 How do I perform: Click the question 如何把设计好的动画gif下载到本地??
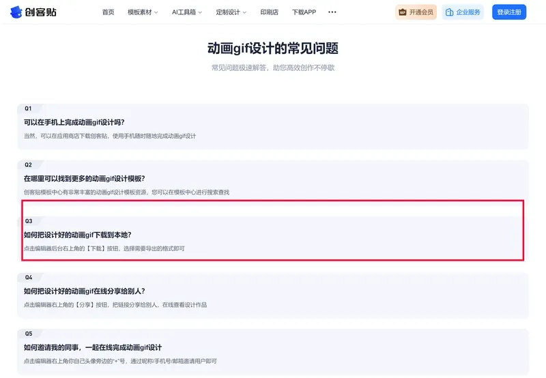pos(78,235)
